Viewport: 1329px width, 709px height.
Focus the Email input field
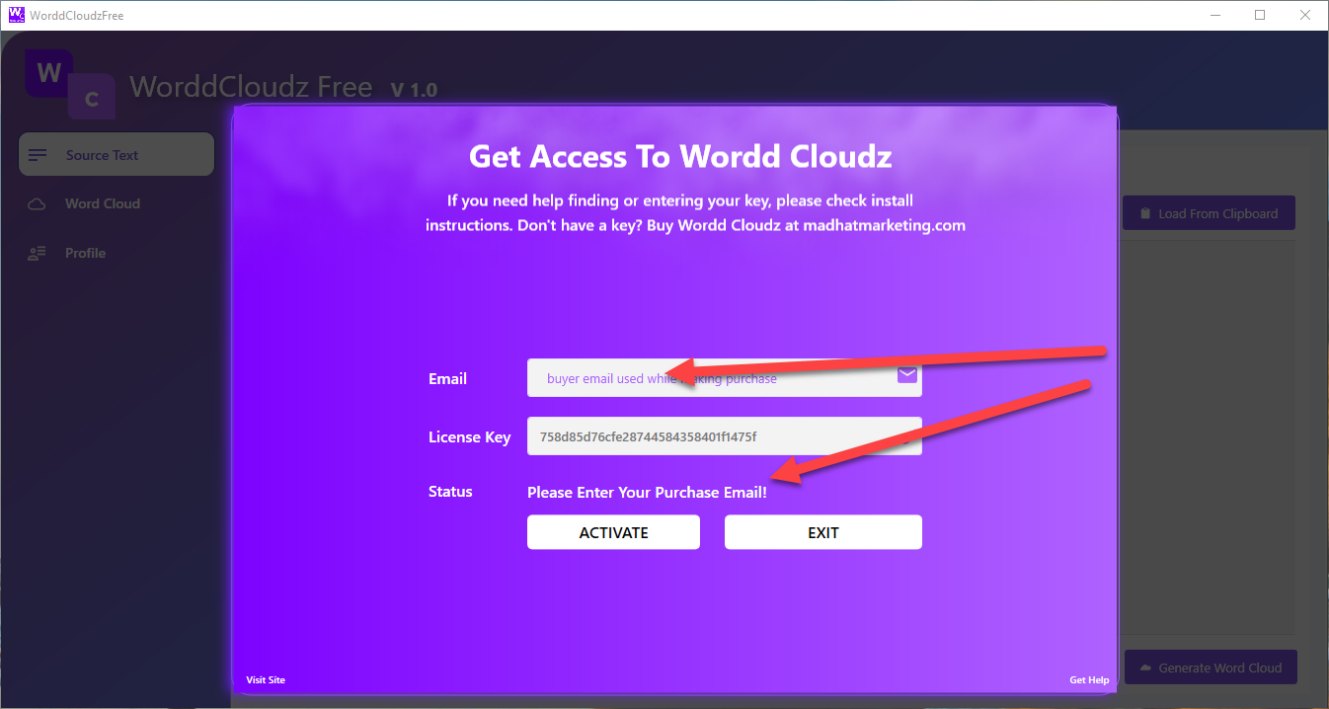pos(711,379)
